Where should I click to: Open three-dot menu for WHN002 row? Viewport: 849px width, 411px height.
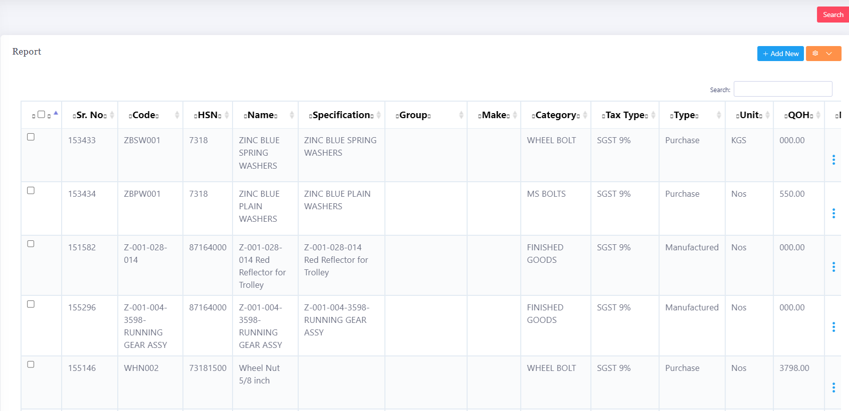click(x=833, y=387)
